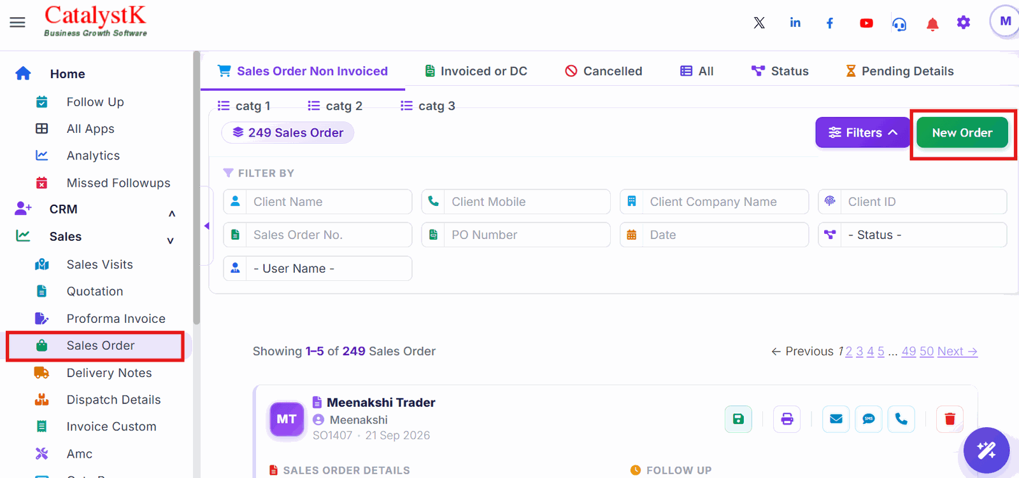Image resolution: width=1019 pixels, height=478 pixels.
Task: Focus the Sales Order No. field
Action: coord(318,235)
